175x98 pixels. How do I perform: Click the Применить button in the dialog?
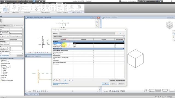(121, 84)
